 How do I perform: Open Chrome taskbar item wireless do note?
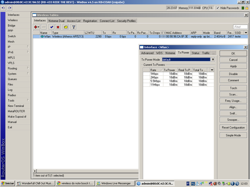[75, 183]
